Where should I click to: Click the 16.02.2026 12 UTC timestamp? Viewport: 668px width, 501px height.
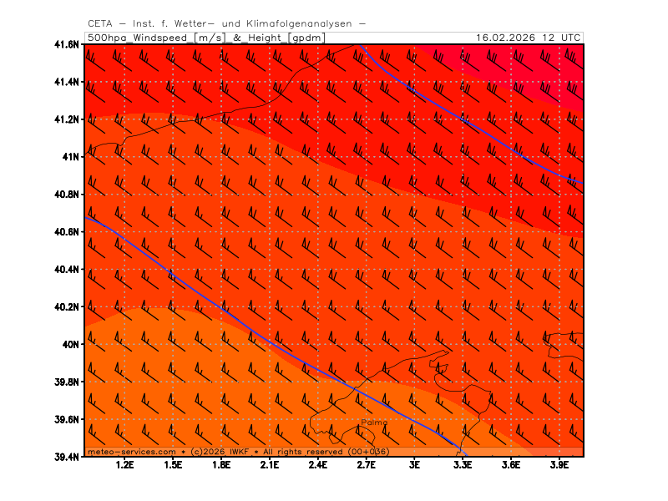528,38
